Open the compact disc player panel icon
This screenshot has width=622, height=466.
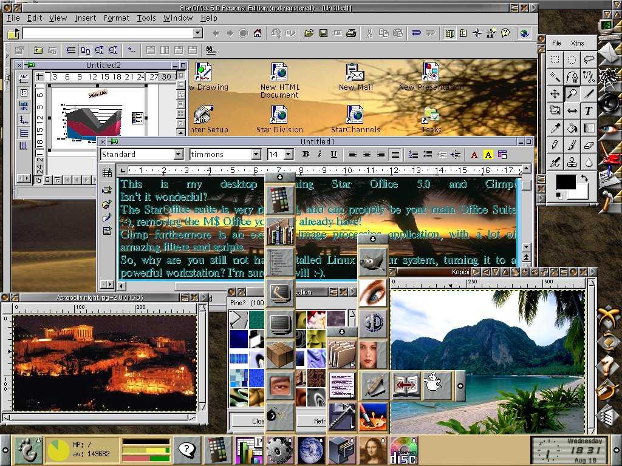(x=403, y=450)
